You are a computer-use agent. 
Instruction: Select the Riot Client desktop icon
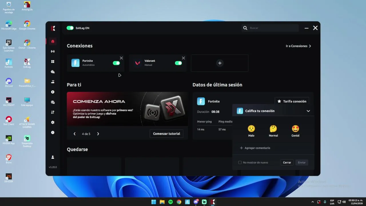(9, 121)
